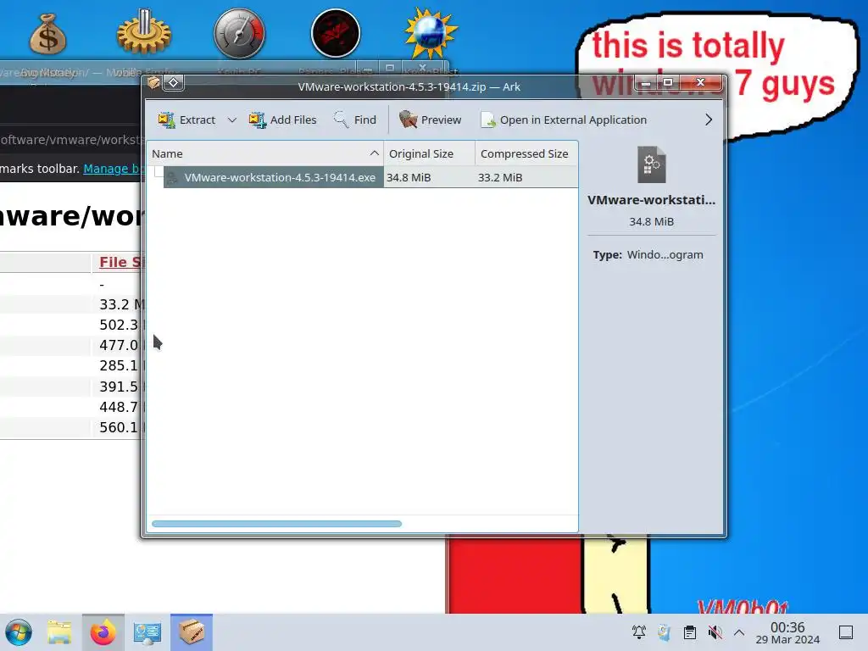The width and height of the screenshot is (868, 651).
Task: Open the money bag desktop icon
Action: pos(48,34)
